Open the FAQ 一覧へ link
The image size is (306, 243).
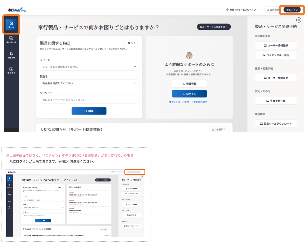coord(130,43)
